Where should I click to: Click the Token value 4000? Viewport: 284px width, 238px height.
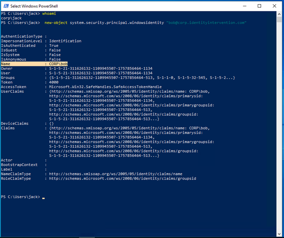[x=53, y=82]
